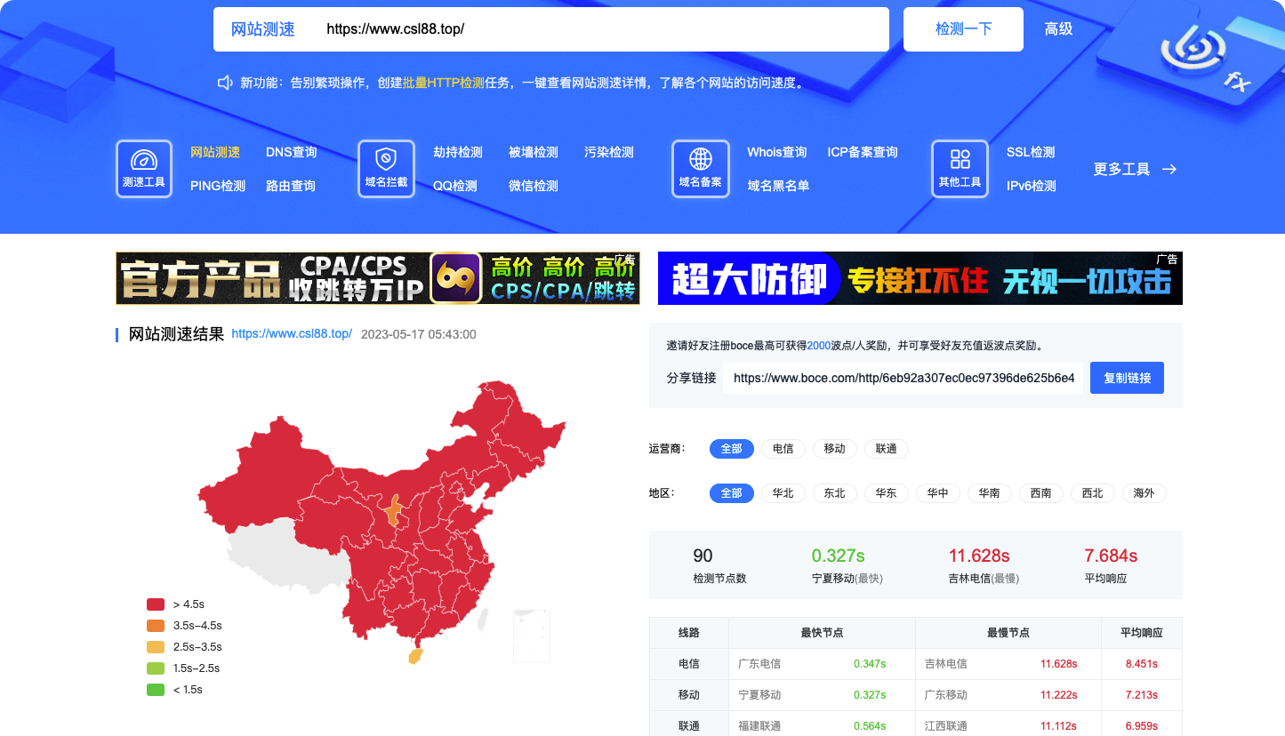This screenshot has width=1285, height=736.
Task: Click the URL input field for 网站测速
Action: tap(600, 29)
